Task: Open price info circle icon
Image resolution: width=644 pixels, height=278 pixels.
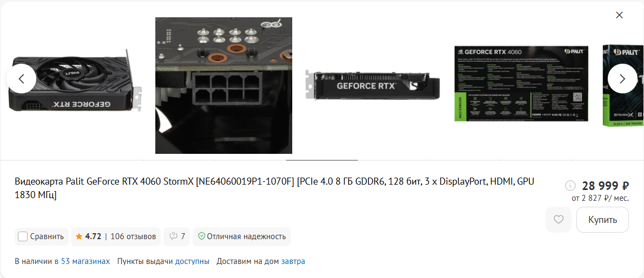Action: pos(570,186)
